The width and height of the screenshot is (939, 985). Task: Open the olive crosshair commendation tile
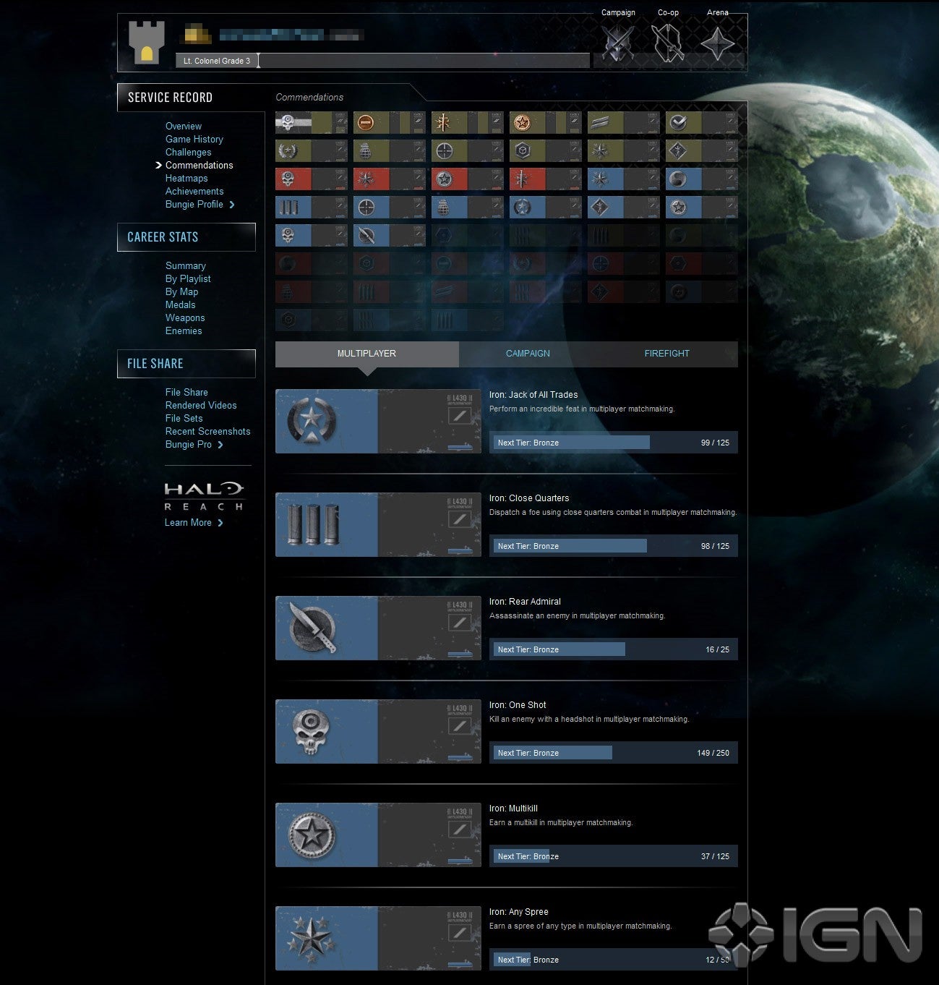[x=468, y=151]
